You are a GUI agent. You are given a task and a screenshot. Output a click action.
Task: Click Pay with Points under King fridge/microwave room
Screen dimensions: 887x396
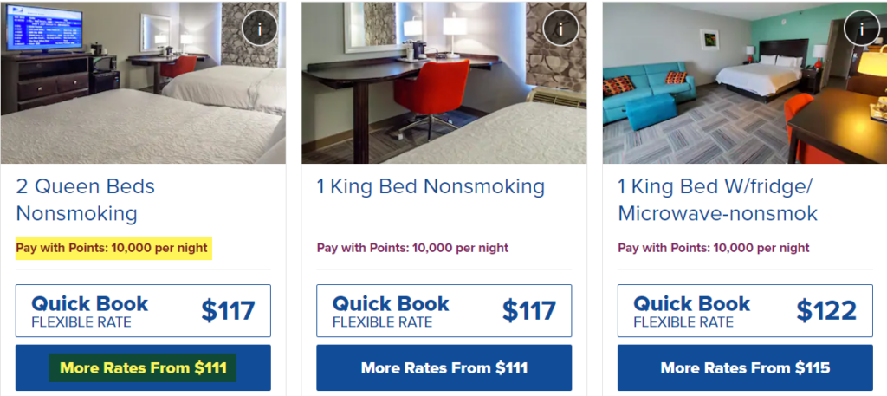coord(714,248)
